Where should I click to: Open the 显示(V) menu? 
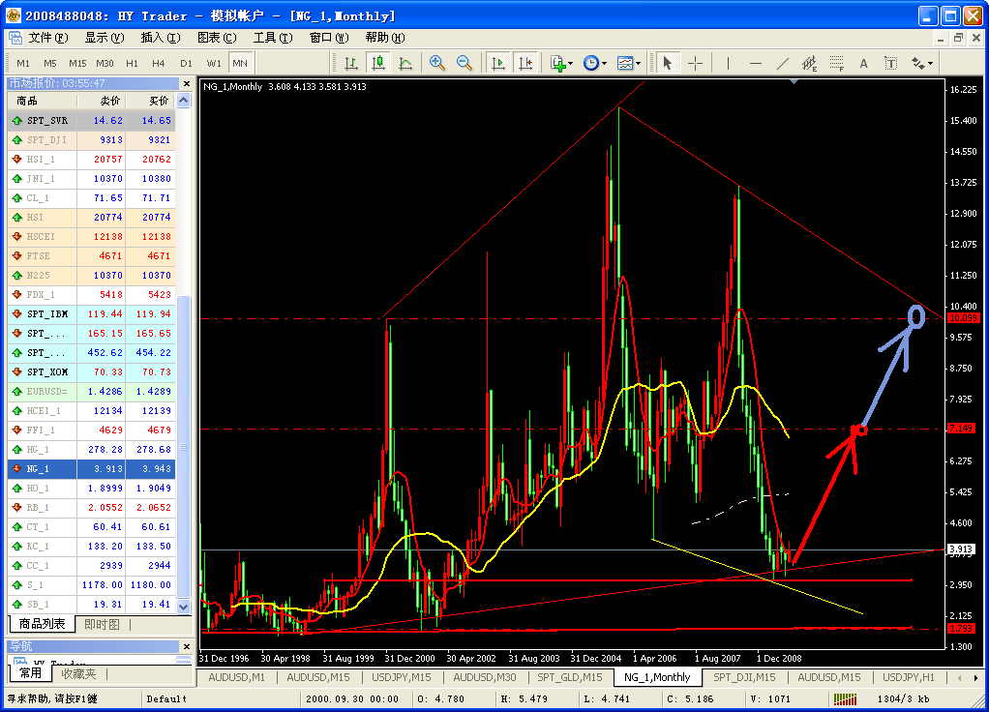tap(105, 38)
